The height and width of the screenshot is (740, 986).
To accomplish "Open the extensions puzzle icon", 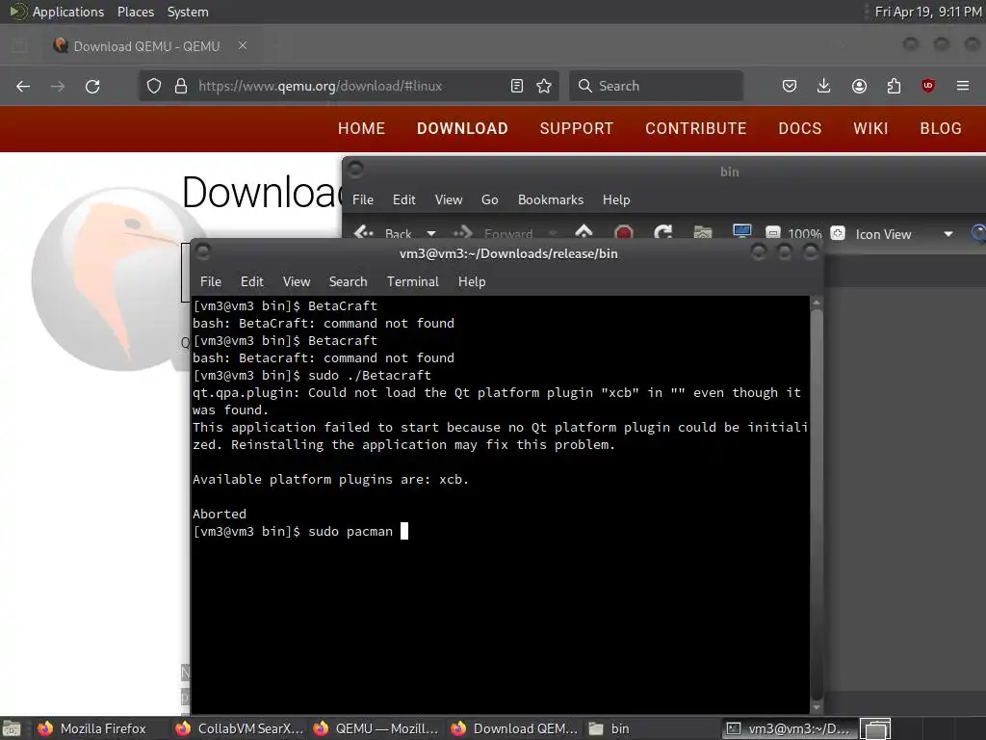I will point(894,86).
